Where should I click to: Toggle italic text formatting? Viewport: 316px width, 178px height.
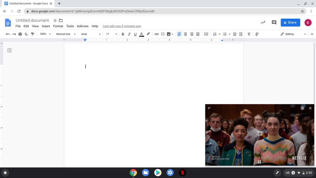coord(129,34)
